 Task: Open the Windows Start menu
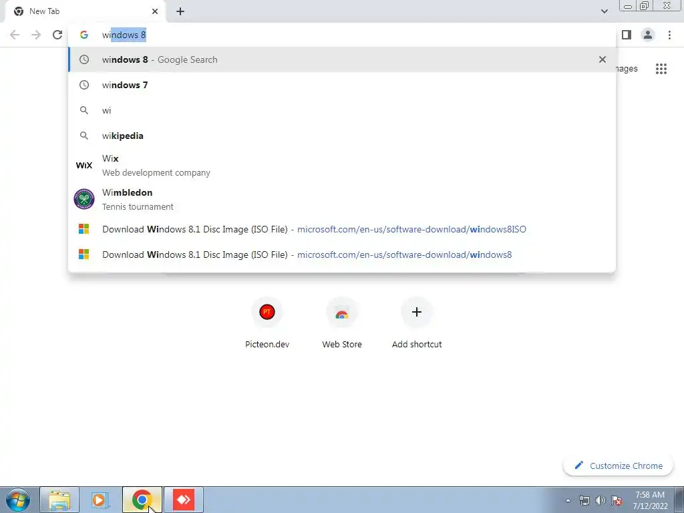pyautogui.click(x=17, y=500)
